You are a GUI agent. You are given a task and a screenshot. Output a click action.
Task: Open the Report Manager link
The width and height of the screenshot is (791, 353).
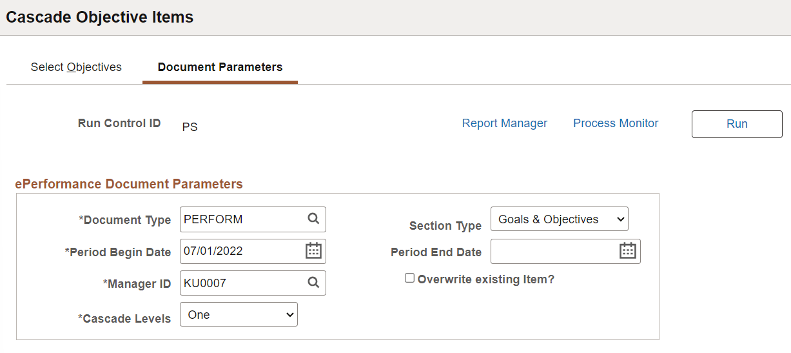(505, 123)
